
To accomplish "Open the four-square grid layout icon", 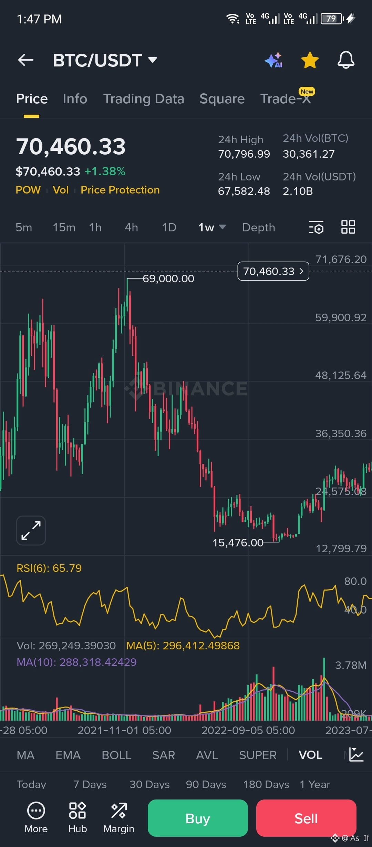I will tap(348, 227).
